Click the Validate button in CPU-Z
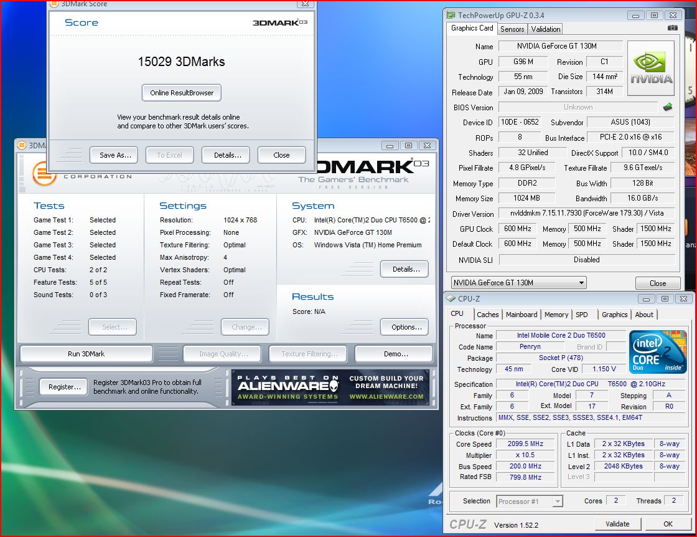697x537 pixels. [x=617, y=524]
